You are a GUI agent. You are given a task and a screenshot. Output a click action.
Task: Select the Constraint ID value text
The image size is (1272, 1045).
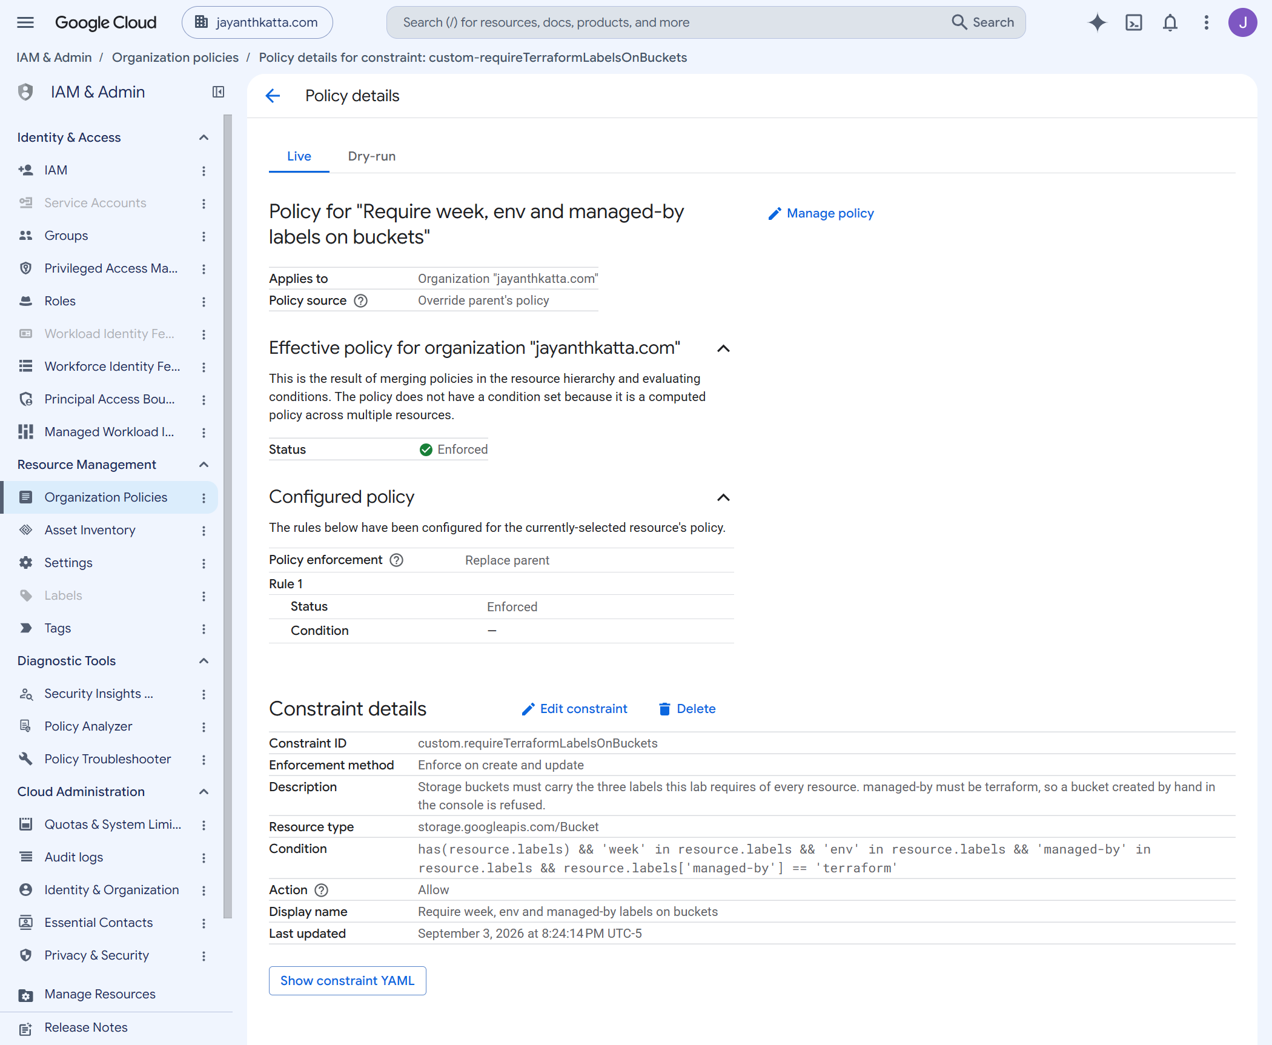click(537, 743)
